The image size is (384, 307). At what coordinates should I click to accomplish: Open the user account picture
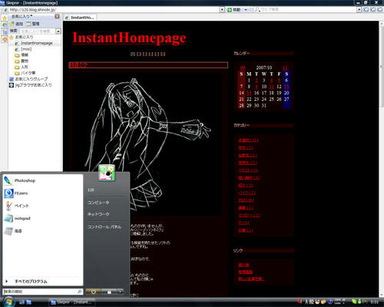[x=107, y=173]
